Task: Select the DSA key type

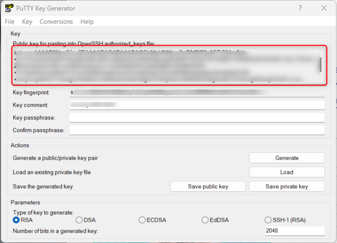Action: (86, 220)
